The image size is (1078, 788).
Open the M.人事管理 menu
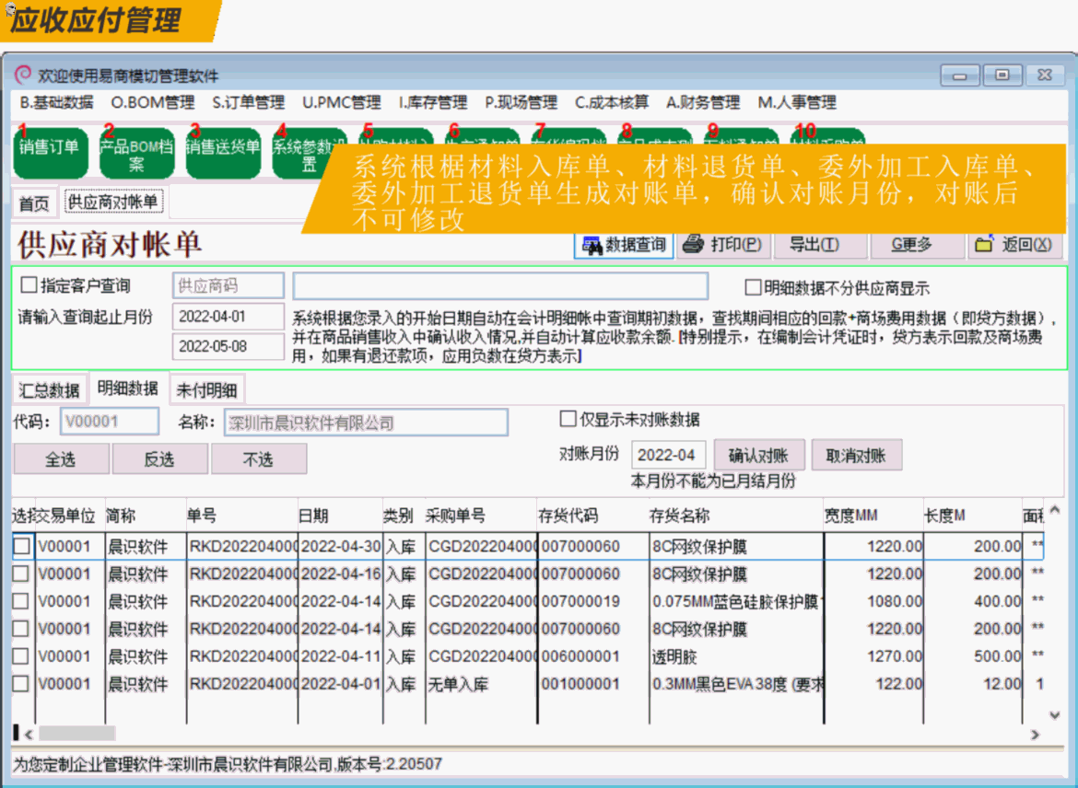tap(798, 103)
